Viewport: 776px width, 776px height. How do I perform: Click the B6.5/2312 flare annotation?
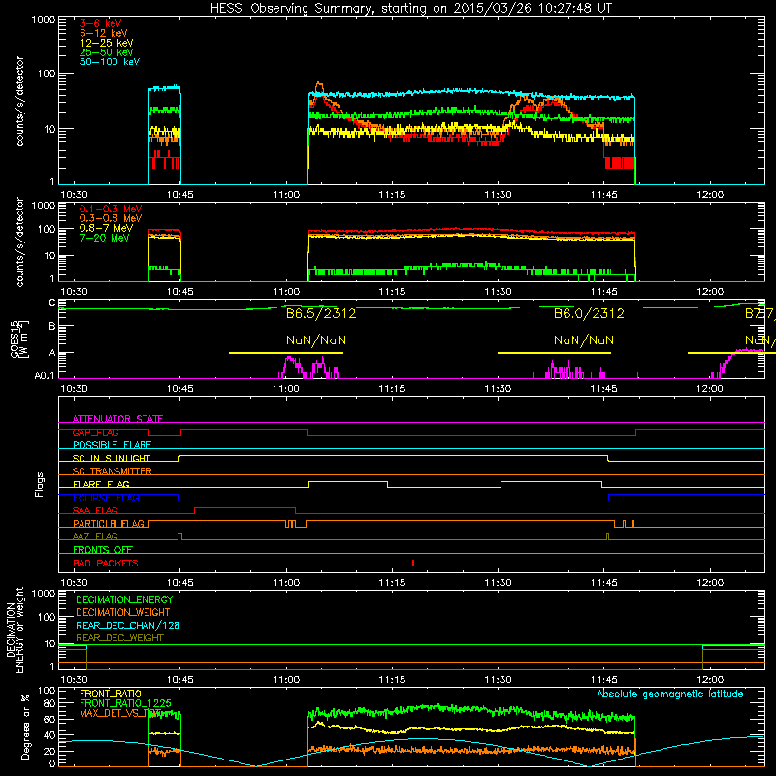tap(321, 313)
